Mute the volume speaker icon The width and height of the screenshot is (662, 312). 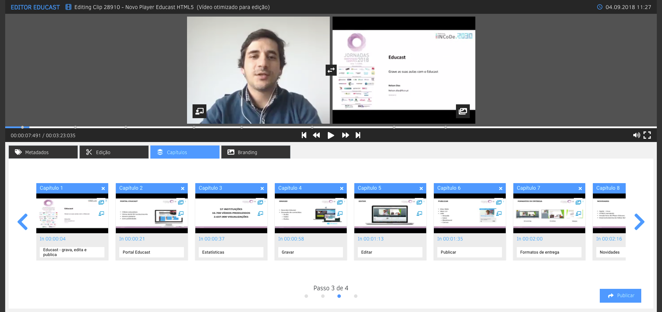(x=636, y=135)
